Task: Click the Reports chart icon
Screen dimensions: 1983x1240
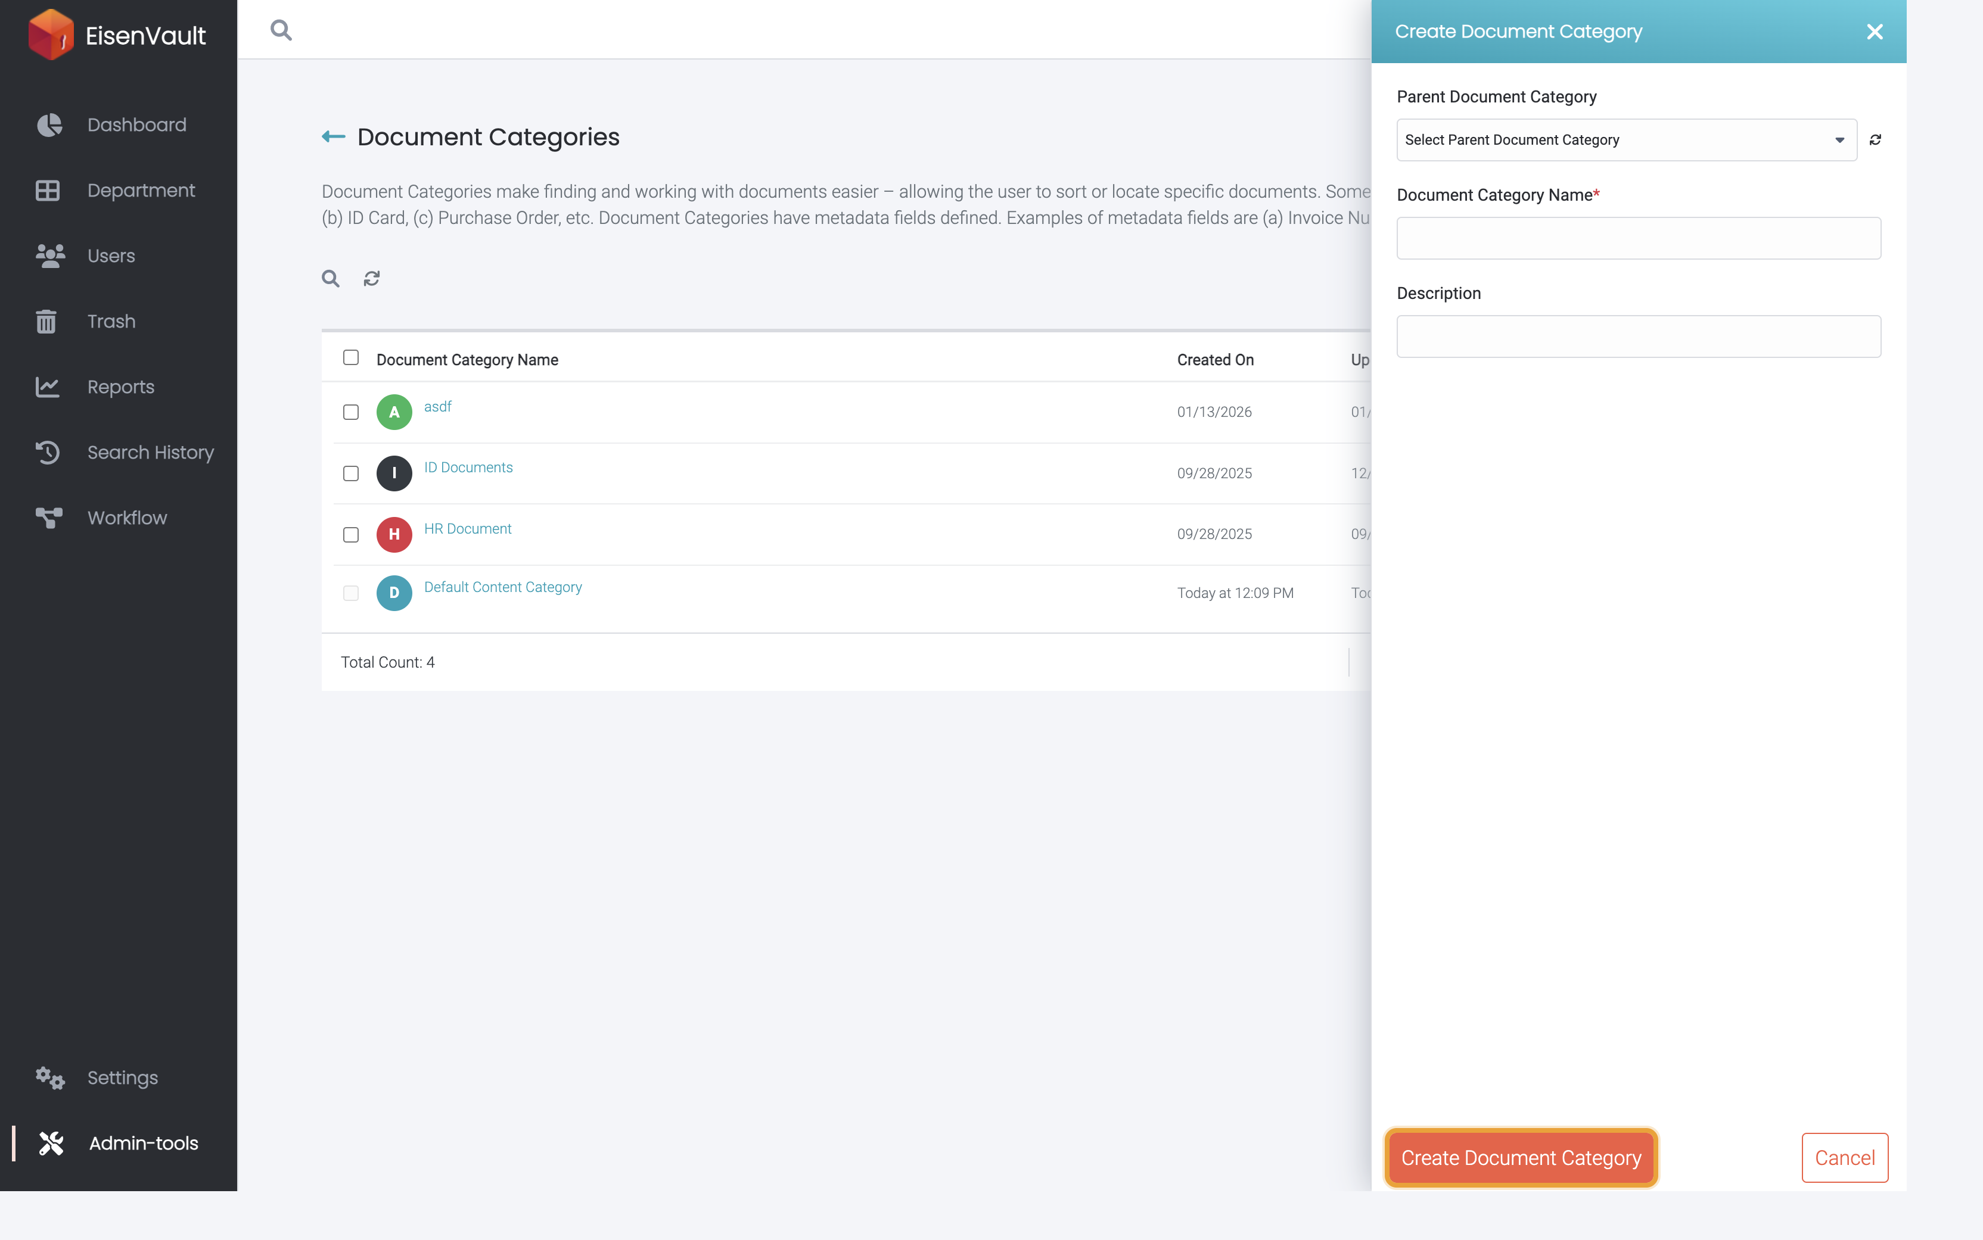Action: pos(48,387)
